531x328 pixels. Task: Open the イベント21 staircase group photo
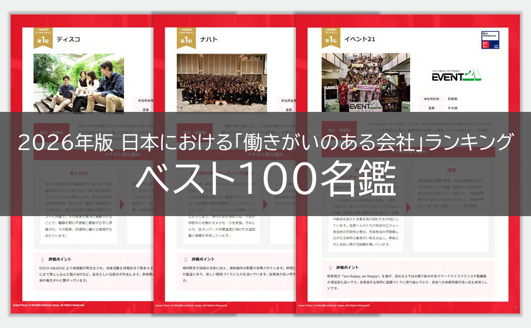[x=366, y=82]
